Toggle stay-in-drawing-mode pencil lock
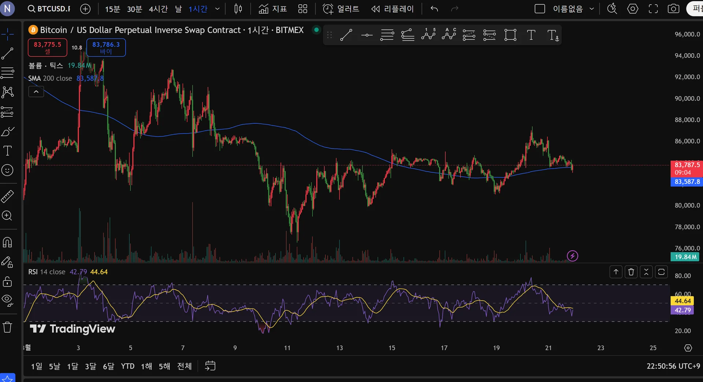This screenshot has width=703, height=382. click(7, 262)
